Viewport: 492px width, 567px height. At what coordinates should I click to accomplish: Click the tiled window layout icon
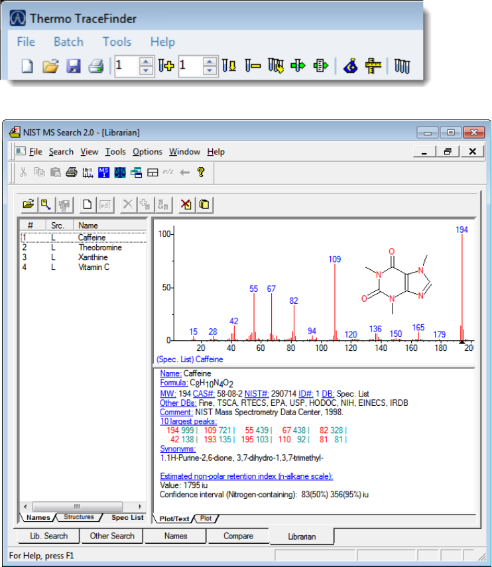153,172
